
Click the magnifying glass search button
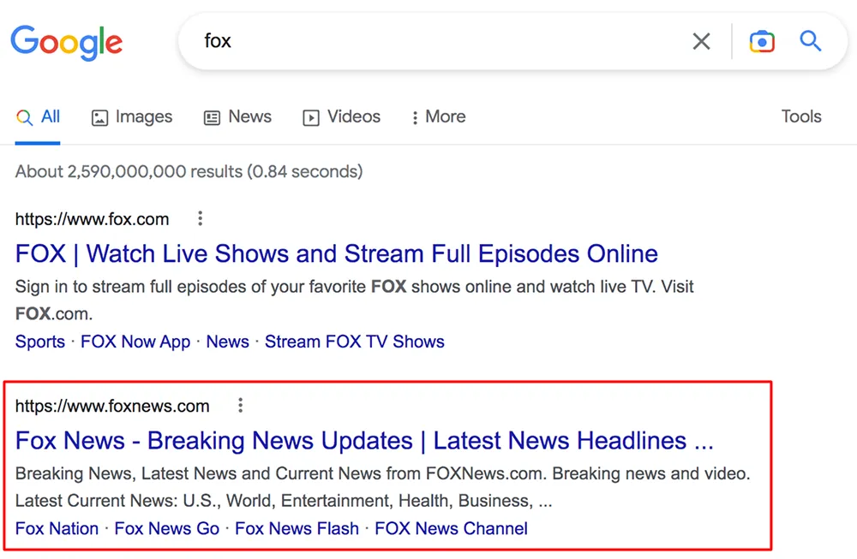811,41
